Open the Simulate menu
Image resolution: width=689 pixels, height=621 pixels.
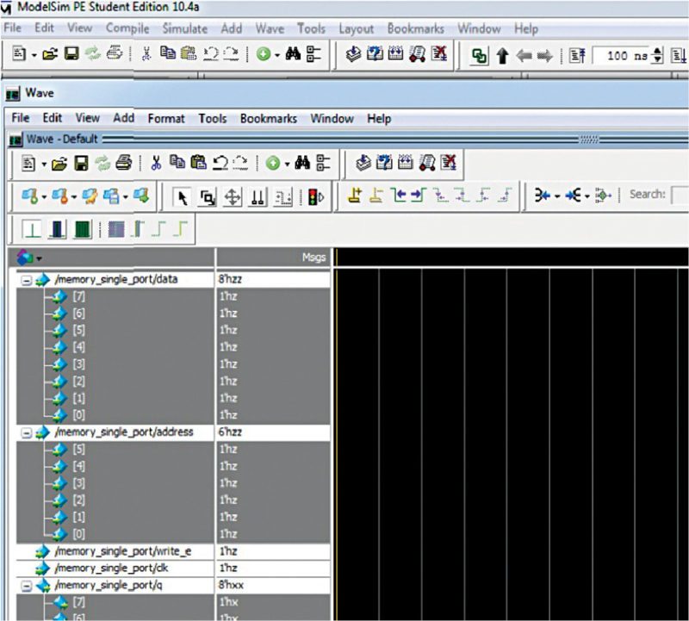coord(183,28)
